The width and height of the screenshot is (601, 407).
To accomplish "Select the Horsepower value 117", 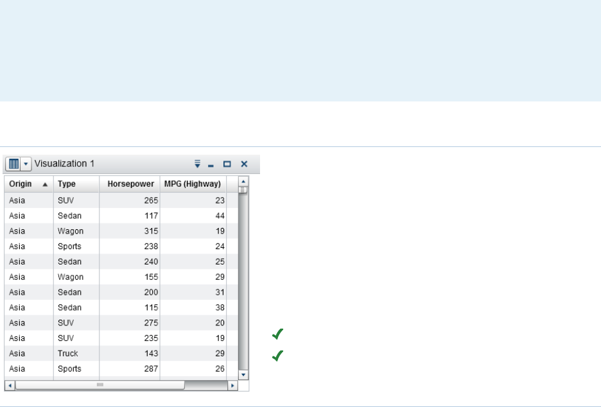I will (152, 216).
